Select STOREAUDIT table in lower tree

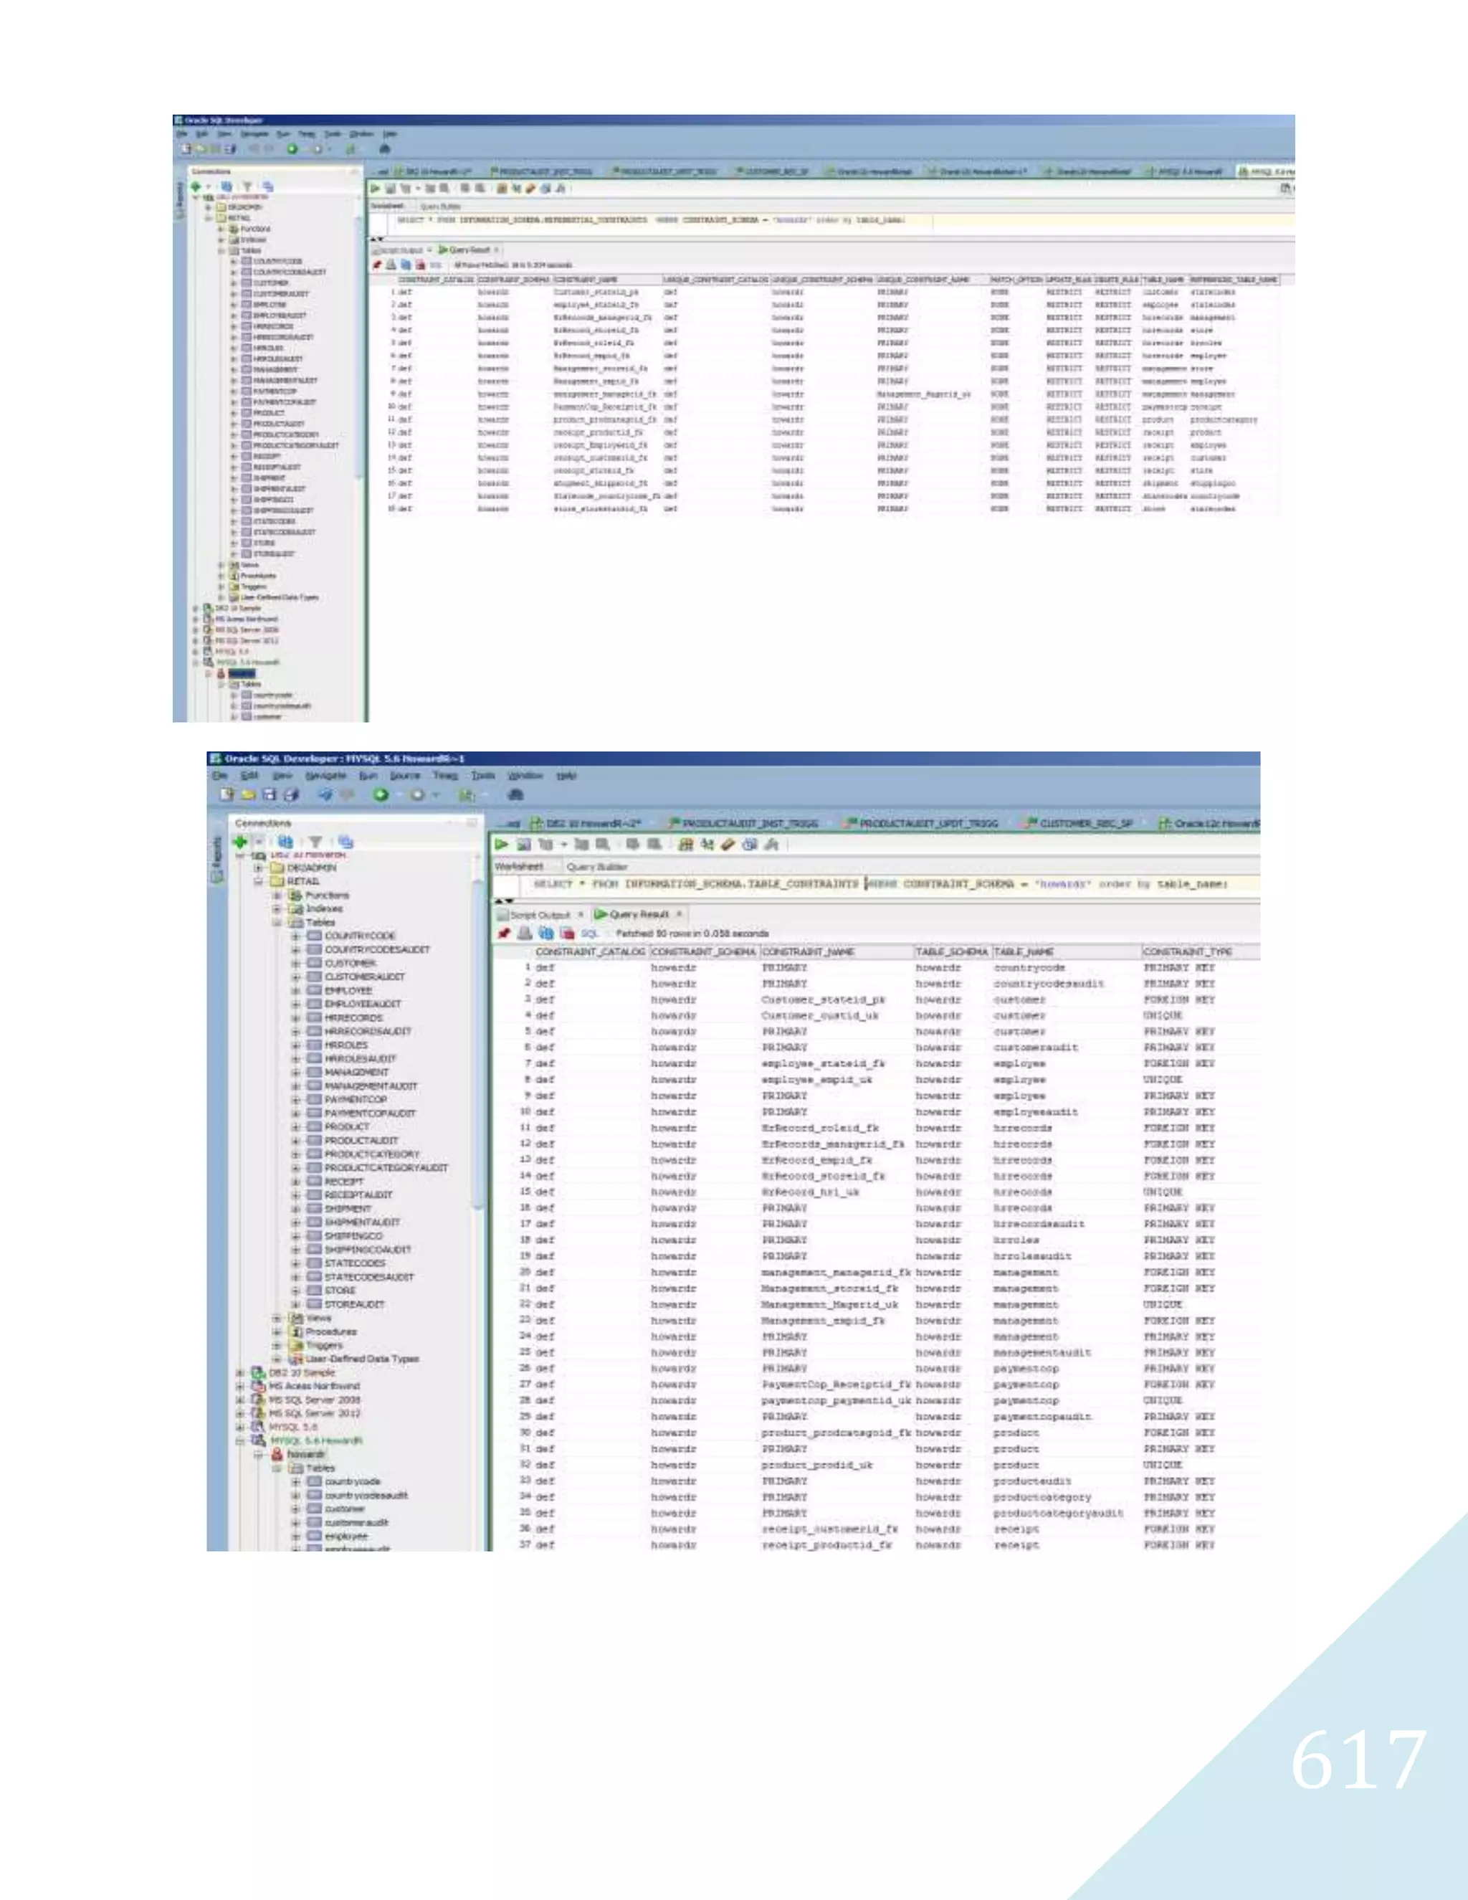[355, 1304]
